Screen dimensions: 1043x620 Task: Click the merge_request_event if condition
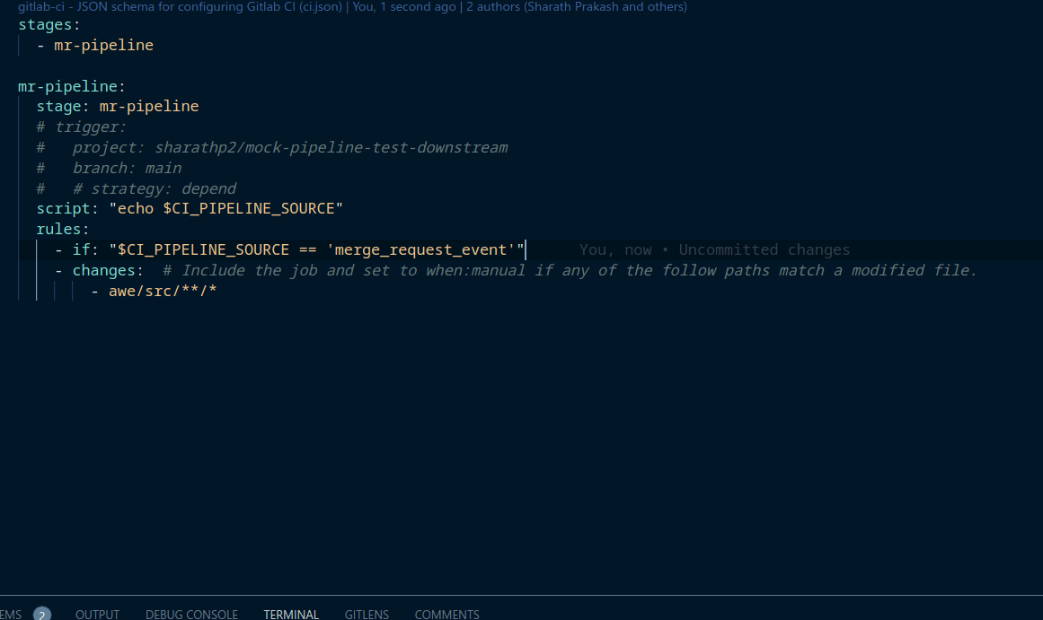click(314, 249)
